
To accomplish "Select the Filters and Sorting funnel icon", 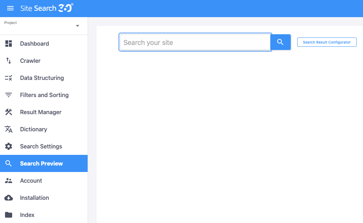I will point(9,95).
